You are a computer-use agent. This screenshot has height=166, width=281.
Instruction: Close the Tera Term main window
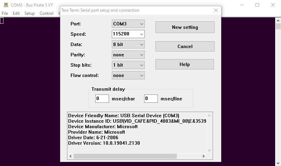(x=273, y=5)
